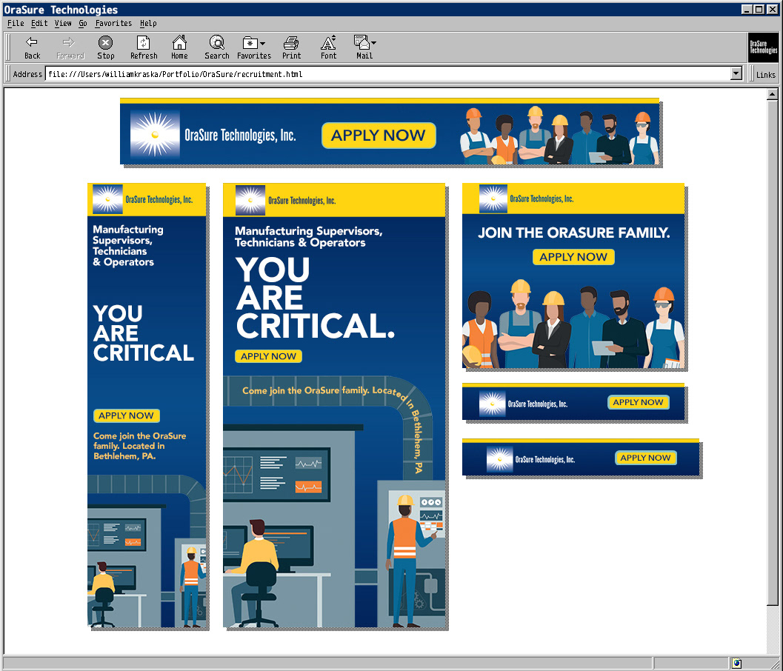Expand the Mail dropdown arrow
The image size is (783, 671).
click(373, 43)
